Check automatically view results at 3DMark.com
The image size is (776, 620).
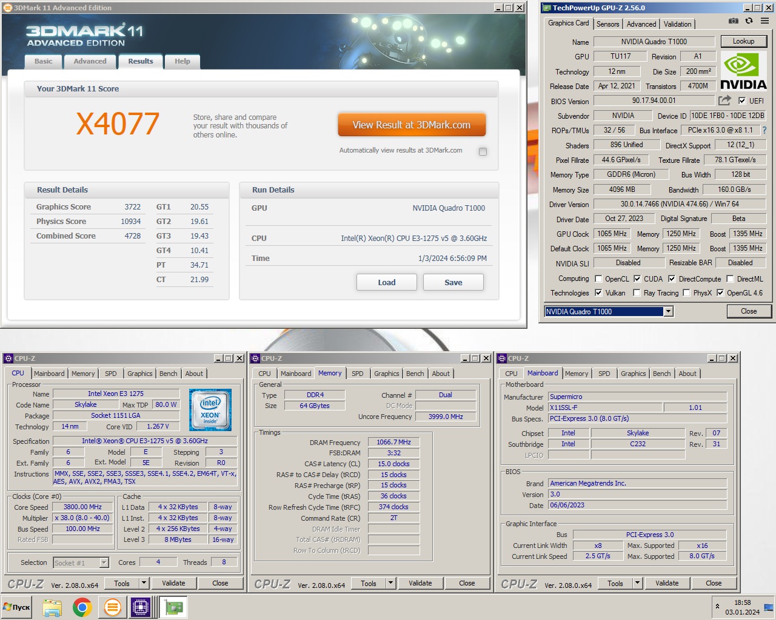pos(483,151)
